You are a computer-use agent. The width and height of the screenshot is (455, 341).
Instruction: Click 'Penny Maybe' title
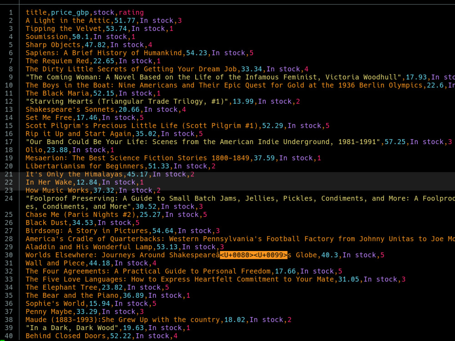coord(49,313)
